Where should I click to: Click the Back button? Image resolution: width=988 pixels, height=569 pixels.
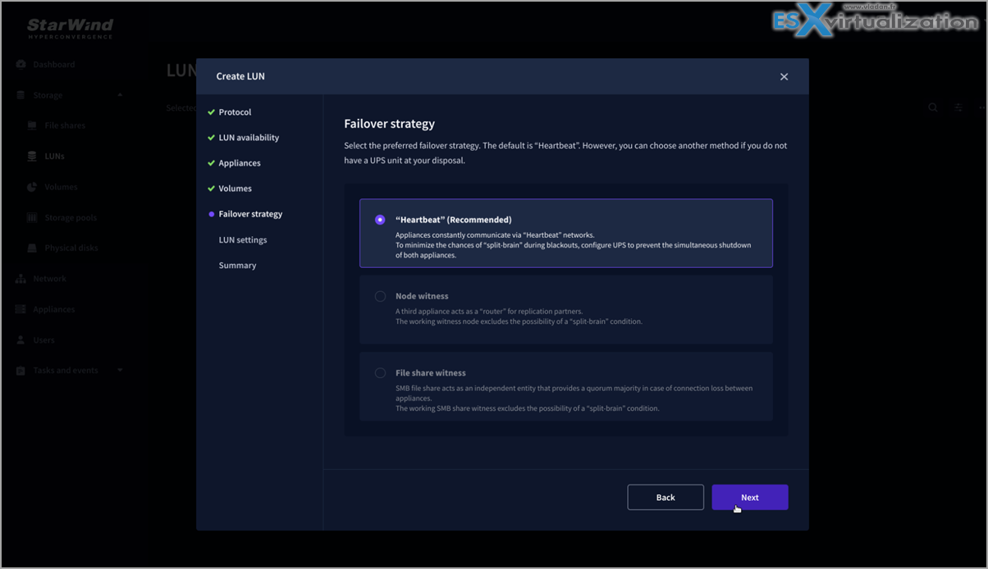point(666,498)
